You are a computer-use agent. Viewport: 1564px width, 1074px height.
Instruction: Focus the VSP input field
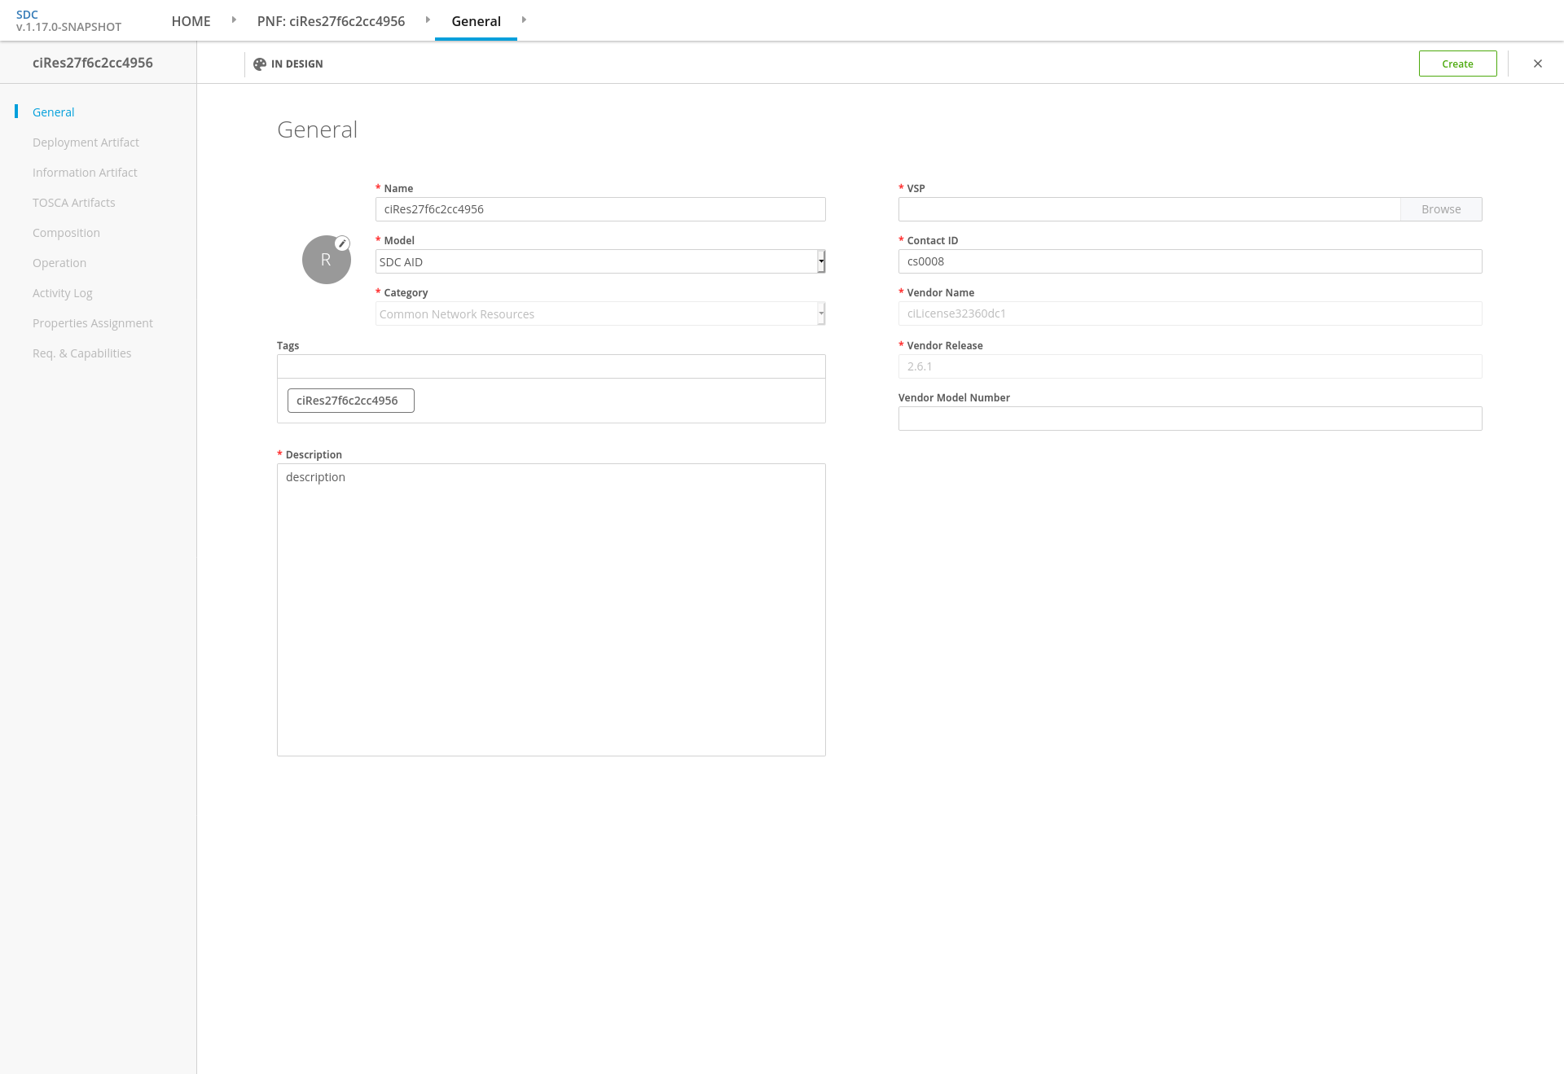[1149, 209]
